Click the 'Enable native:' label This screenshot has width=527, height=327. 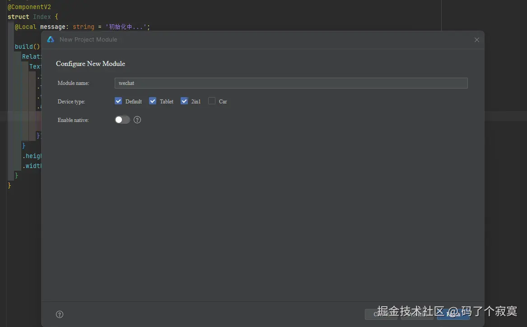pos(73,120)
